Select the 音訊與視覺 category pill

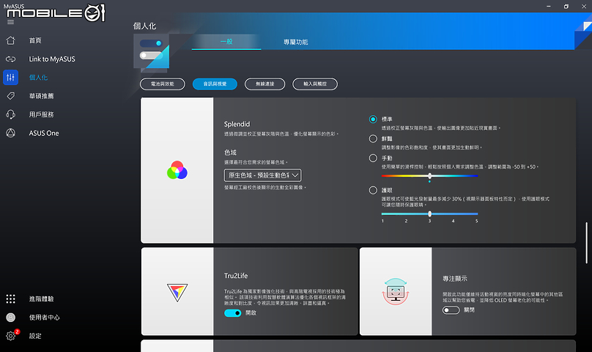click(x=215, y=84)
